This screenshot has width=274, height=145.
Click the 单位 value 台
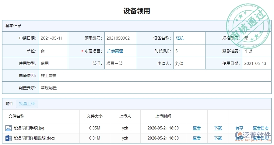43,51
